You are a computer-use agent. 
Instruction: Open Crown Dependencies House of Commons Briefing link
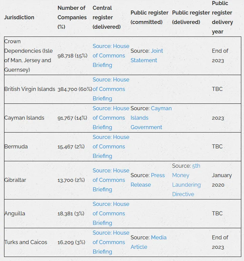tap(111, 55)
